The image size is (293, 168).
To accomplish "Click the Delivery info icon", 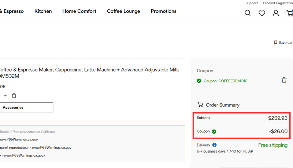I will point(214,145).
